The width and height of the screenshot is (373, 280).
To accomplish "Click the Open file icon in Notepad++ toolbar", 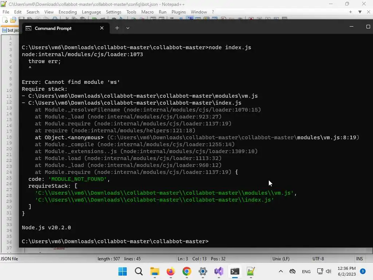I will (x=13, y=20).
